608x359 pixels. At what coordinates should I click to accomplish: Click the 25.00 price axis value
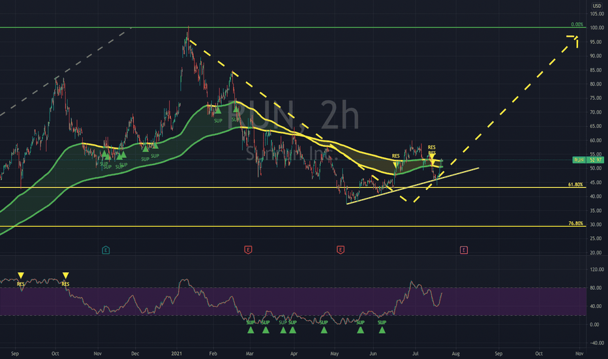(597, 239)
